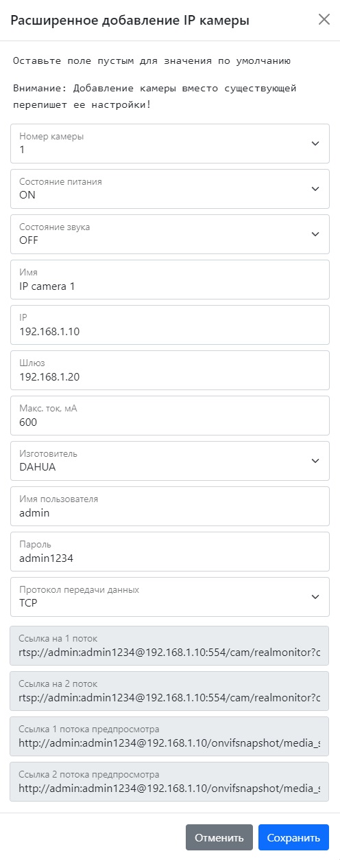Expand the Изготовитель list showing DAHUA

(170, 461)
